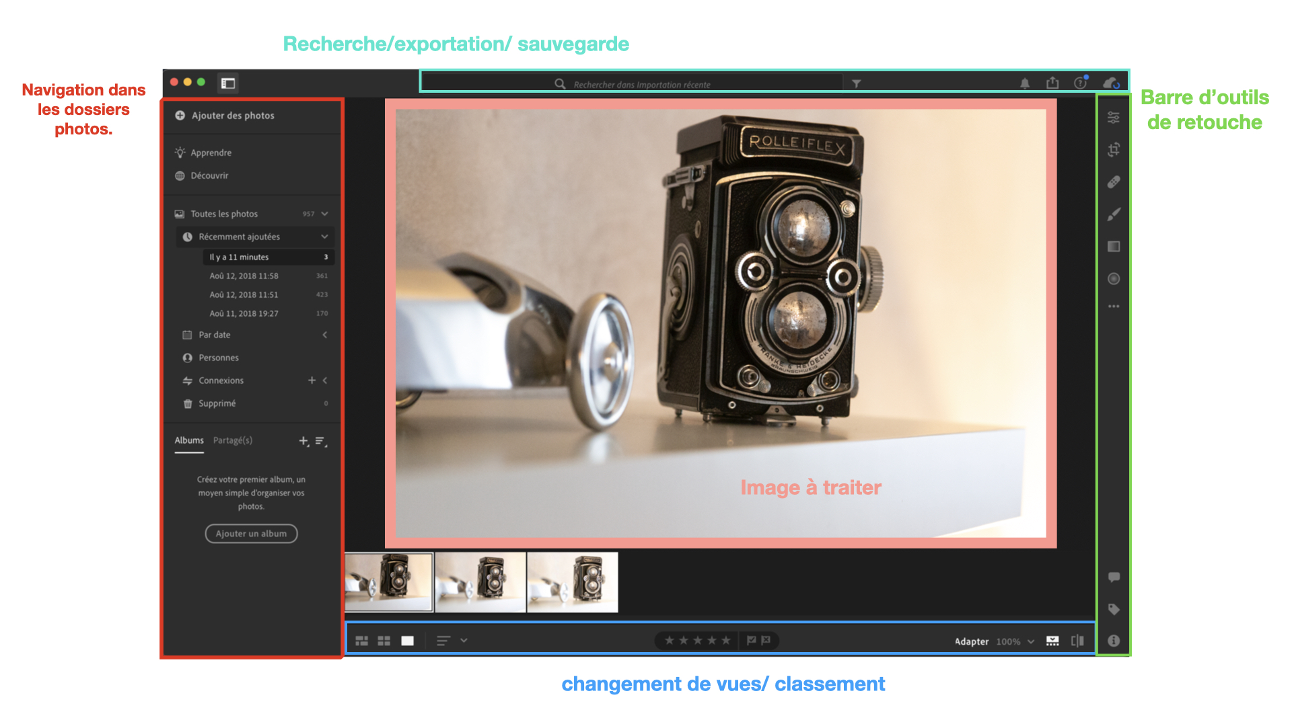Screen dimensions: 1292x726
Task: Click the share export icon
Action: (1052, 83)
